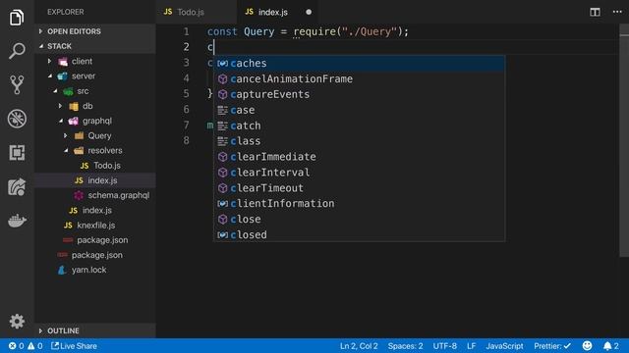
Task: Change indentation via Spaces: 2
Action: 405,346
